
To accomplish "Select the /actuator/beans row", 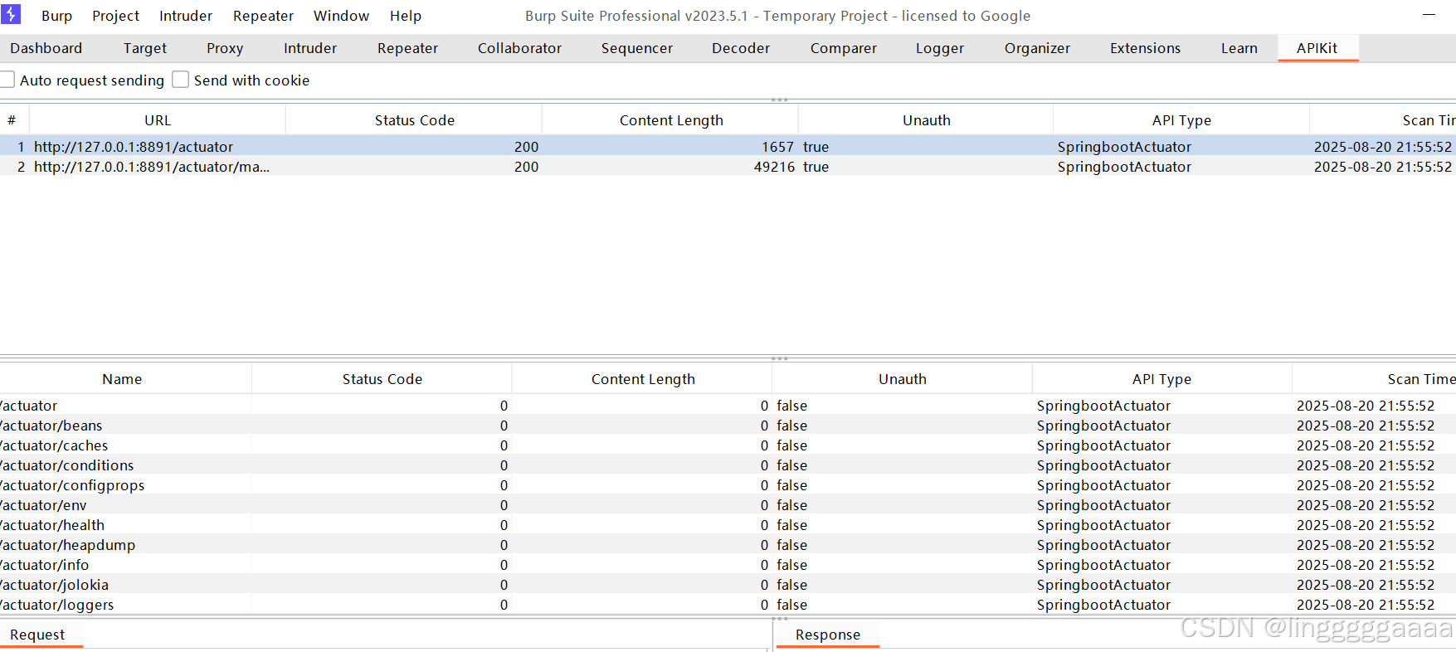I will (728, 426).
